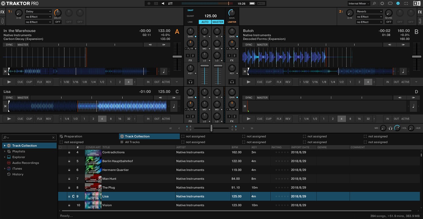Click the beat note icon on Deck C
423x219 pixels.
point(173,106)
